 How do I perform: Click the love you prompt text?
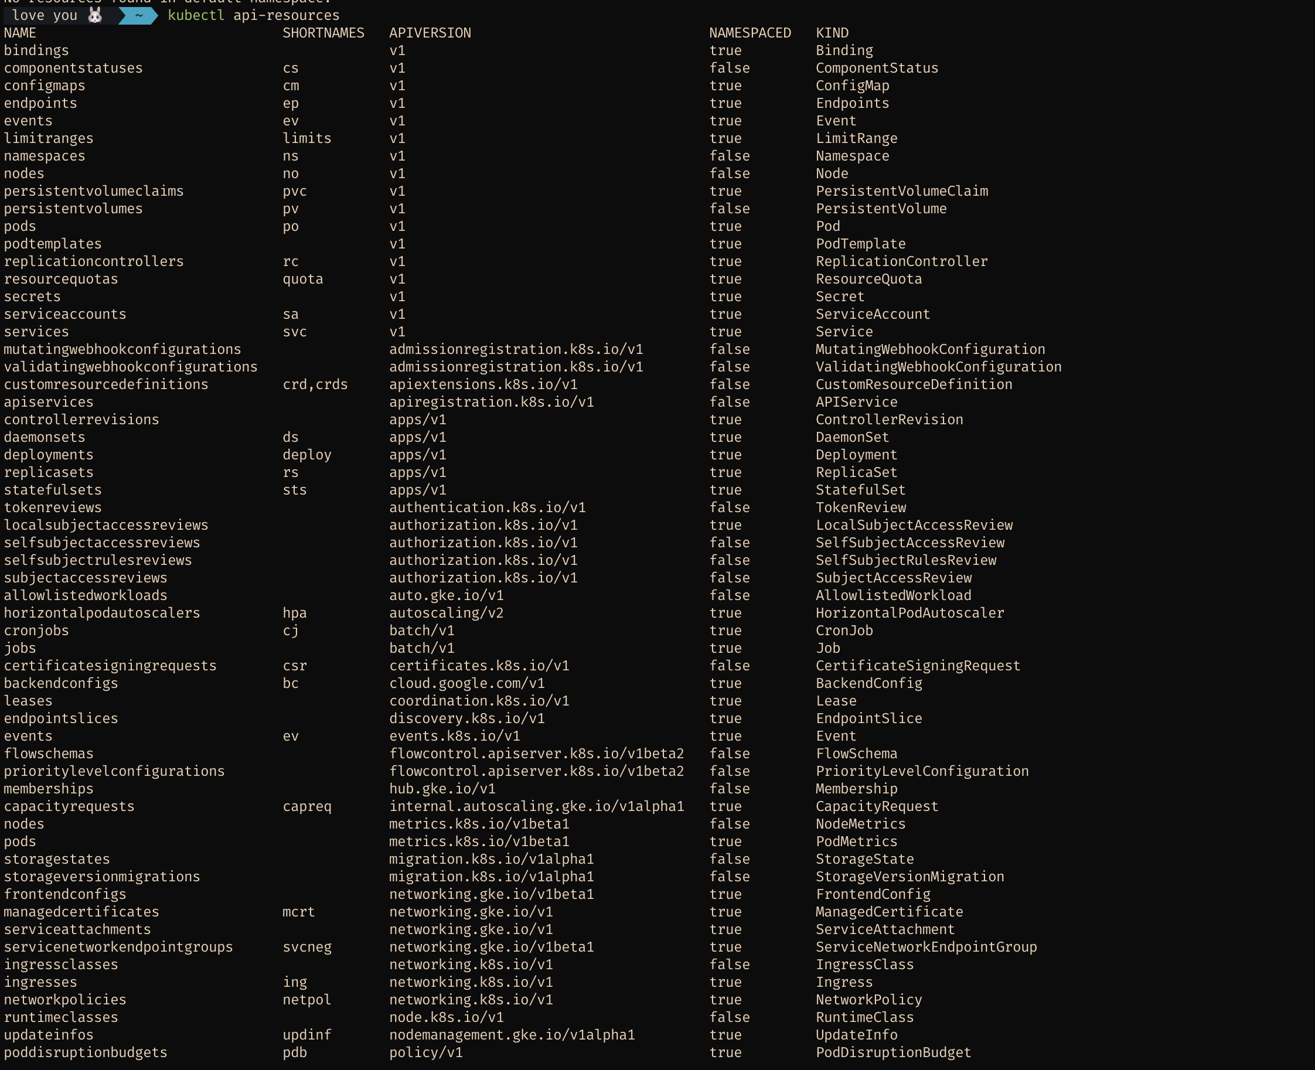[45, 15]
